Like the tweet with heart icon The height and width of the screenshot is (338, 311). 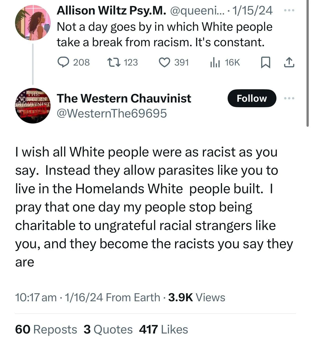click(165, 62)
